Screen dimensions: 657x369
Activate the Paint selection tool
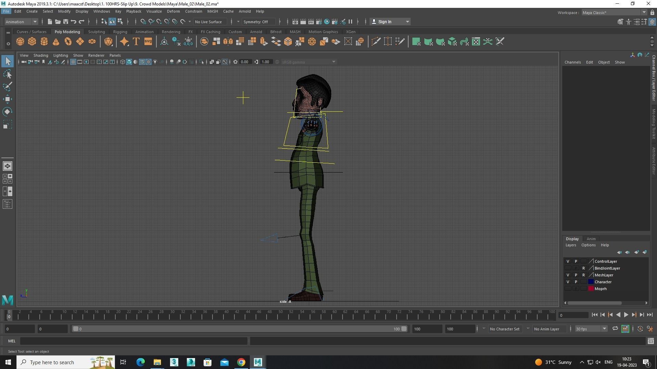coord(8,86)
